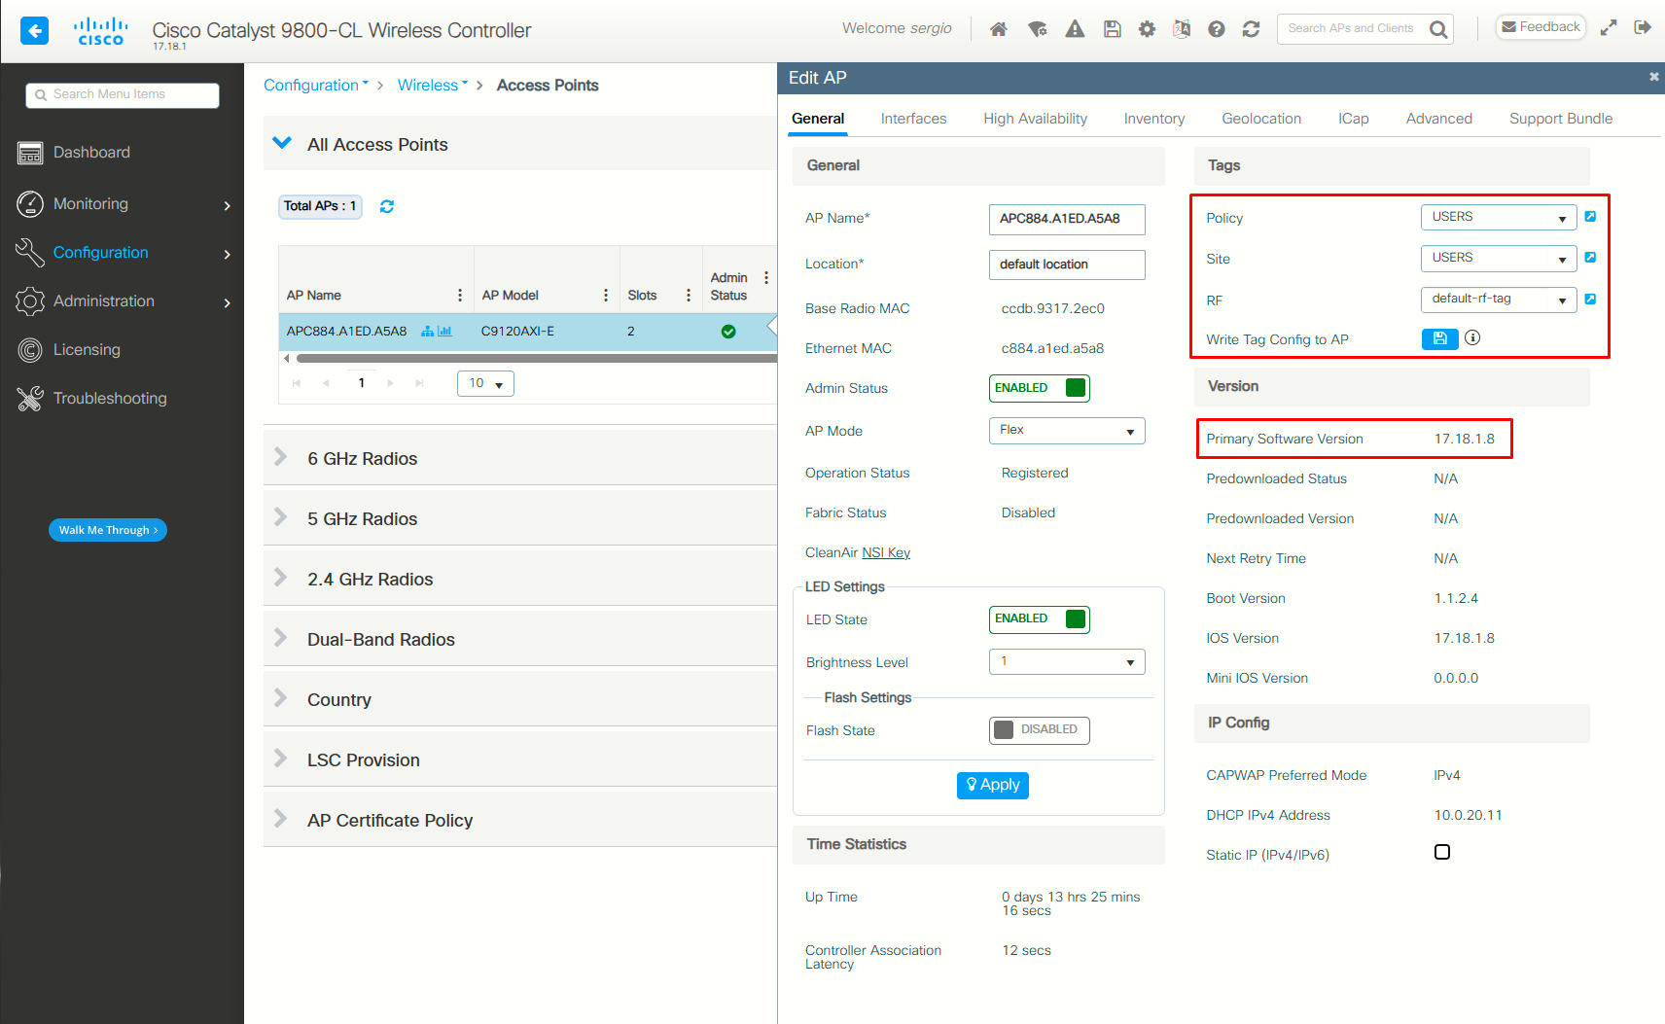Open the Brightness Level dropdown

click(x=1067, y=662)
